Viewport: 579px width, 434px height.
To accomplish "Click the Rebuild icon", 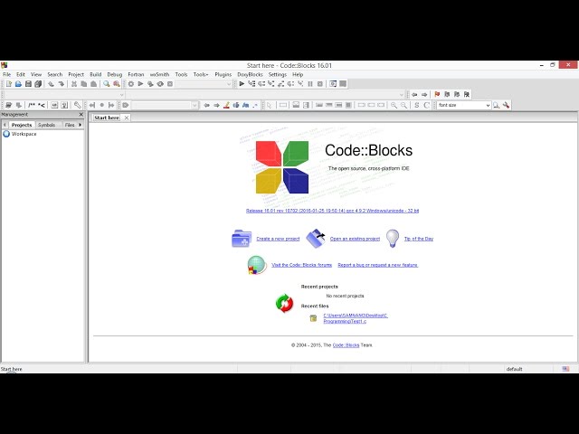I will tap(160, 84).
